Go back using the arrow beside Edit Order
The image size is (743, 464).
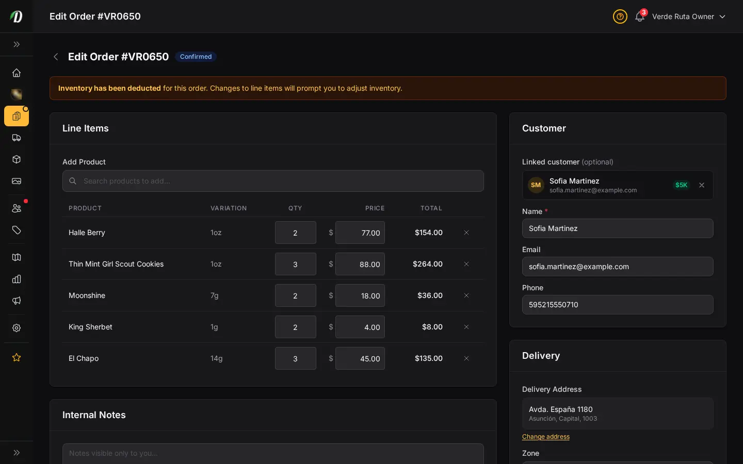[x=56, y=57]
